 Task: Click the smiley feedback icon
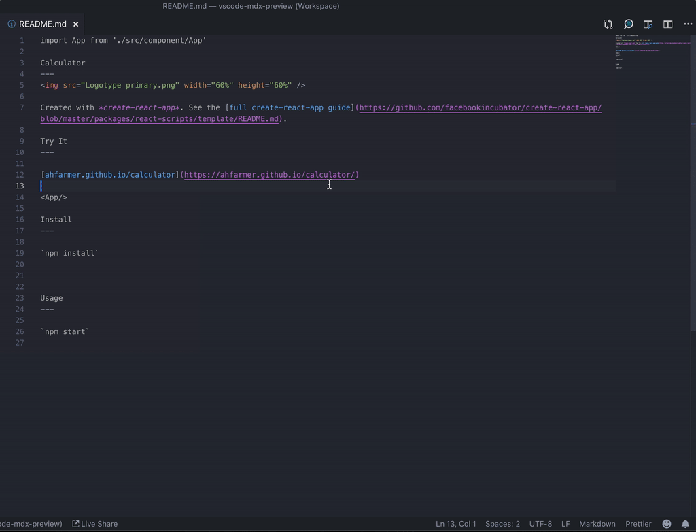667,524
